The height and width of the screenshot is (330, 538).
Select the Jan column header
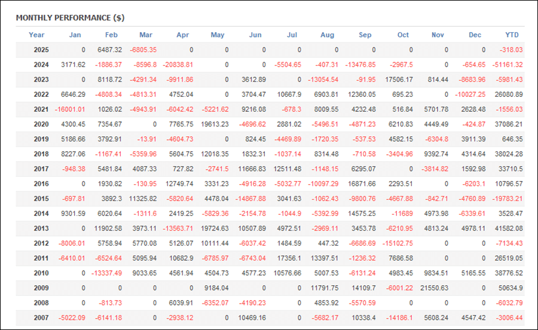(75, 35)
